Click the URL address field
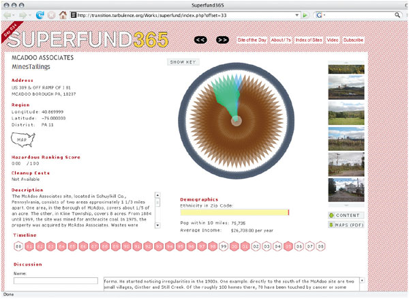 (184, 16)
